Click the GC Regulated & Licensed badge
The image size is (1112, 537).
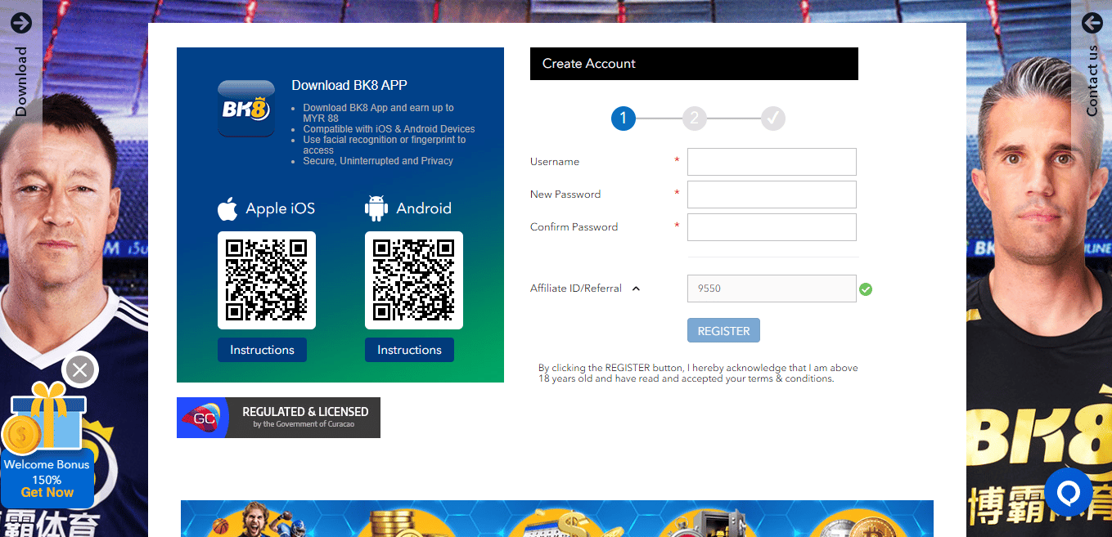278,418
